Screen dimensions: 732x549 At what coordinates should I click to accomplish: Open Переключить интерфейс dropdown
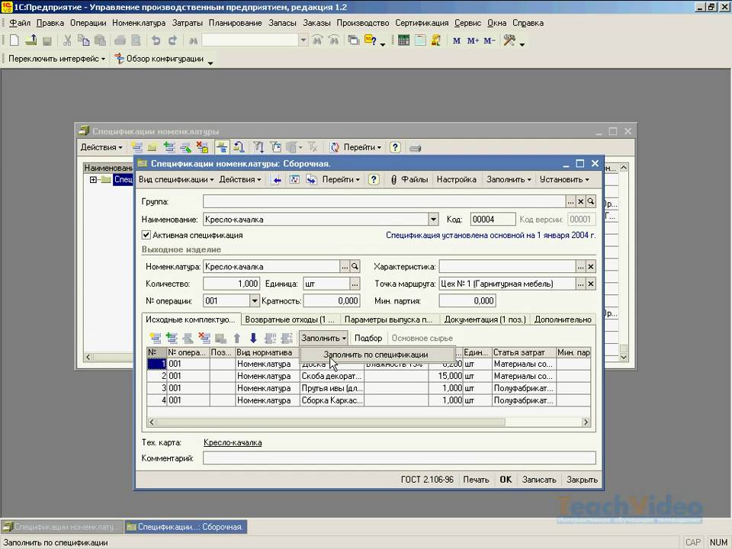[56, 59]
